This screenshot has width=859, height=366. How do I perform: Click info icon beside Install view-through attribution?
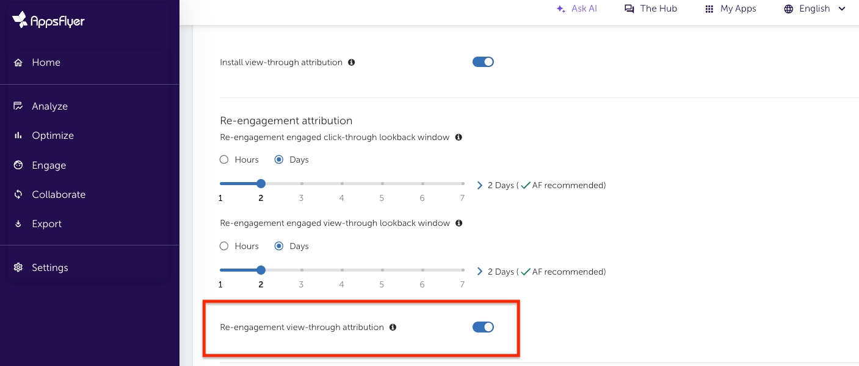(351, 62)
